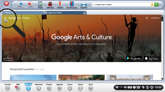Click the padlock icon in the address bar
The width and height of the screenshot is (165, 92).
[152, 5]
